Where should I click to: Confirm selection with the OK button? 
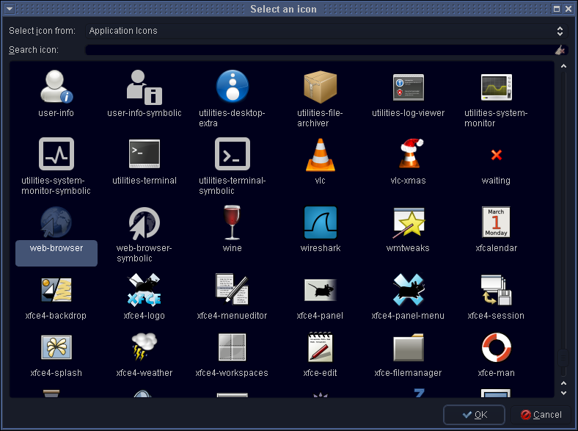coord(474,415)
